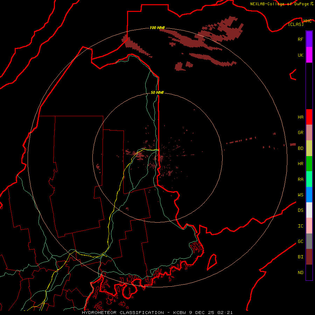The image size is (315, 315).
Task: Click the IC legend label
Action: pyautogui.click(x=300, y=226)
